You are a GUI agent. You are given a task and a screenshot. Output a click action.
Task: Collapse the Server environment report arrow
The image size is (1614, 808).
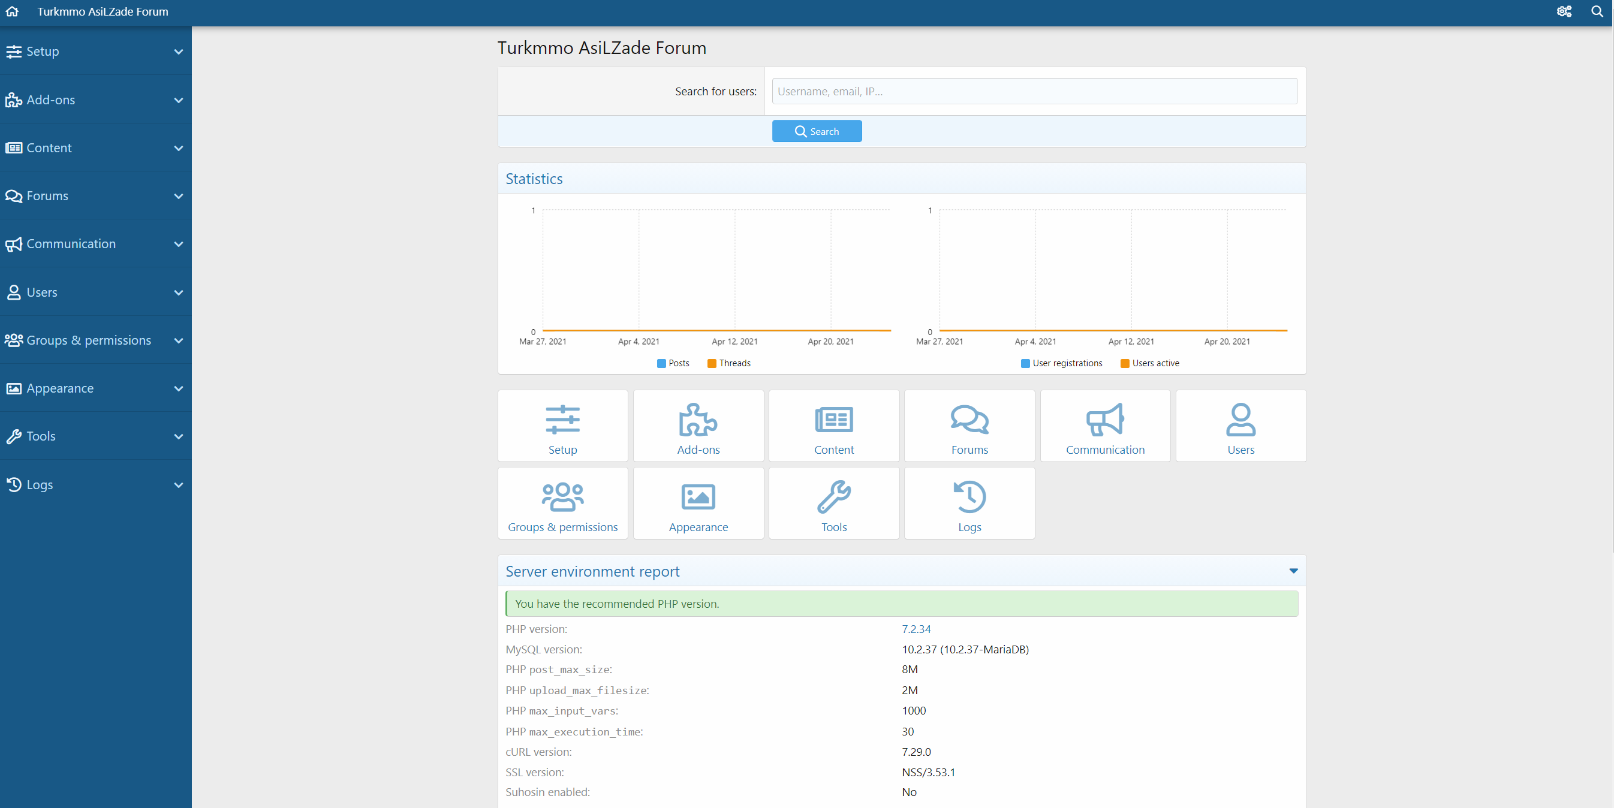coord(1293,571)
